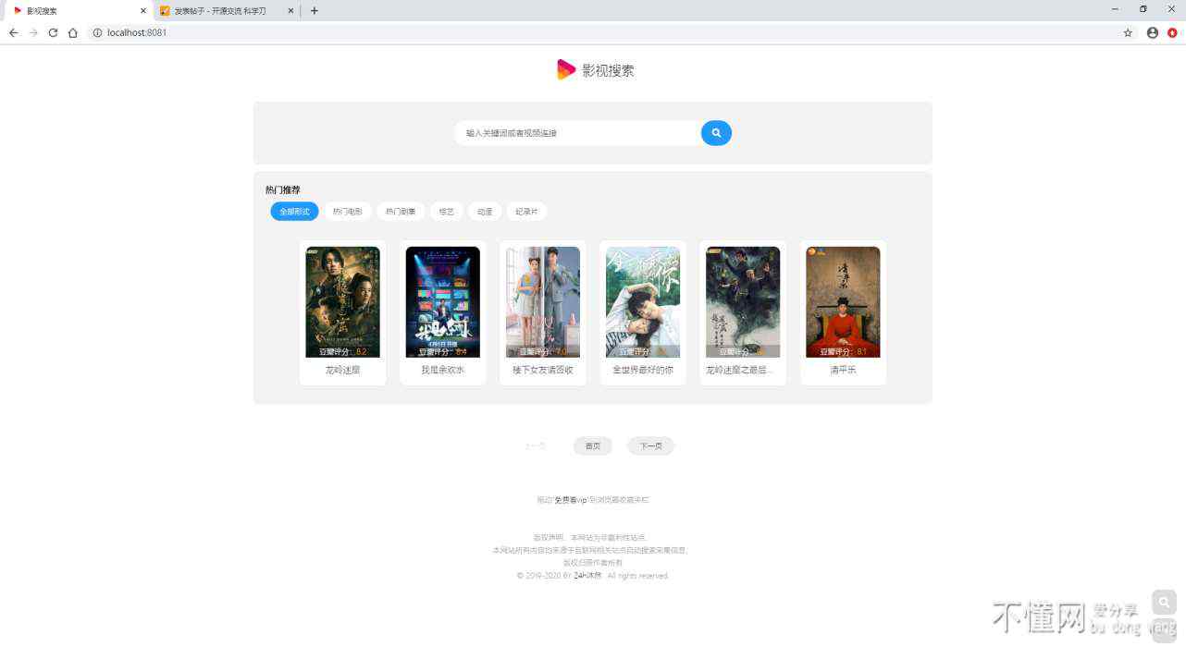Viewport: 1186px width, 647px height.
Task: Close the 影视搜索 browser tab
Action: coord(143,11)
